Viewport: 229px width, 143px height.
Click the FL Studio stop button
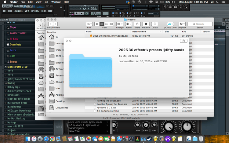82,13
